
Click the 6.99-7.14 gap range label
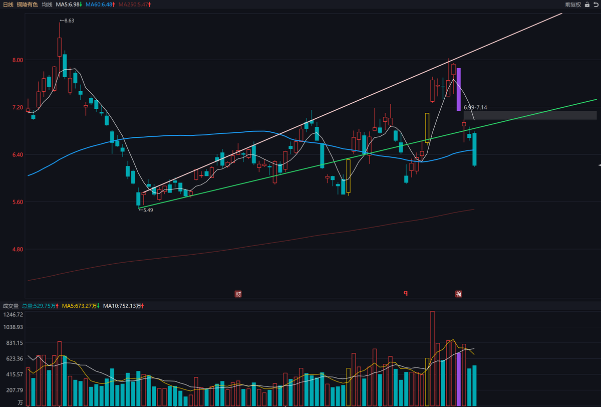(x=475, y=107)
